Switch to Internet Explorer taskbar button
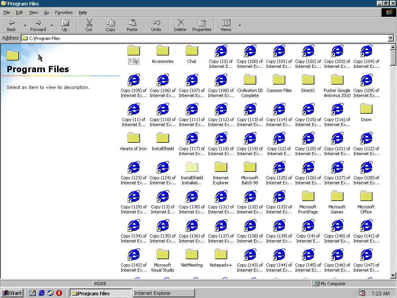The height and width of the screenshot is (298, 397). pos(164,293)
